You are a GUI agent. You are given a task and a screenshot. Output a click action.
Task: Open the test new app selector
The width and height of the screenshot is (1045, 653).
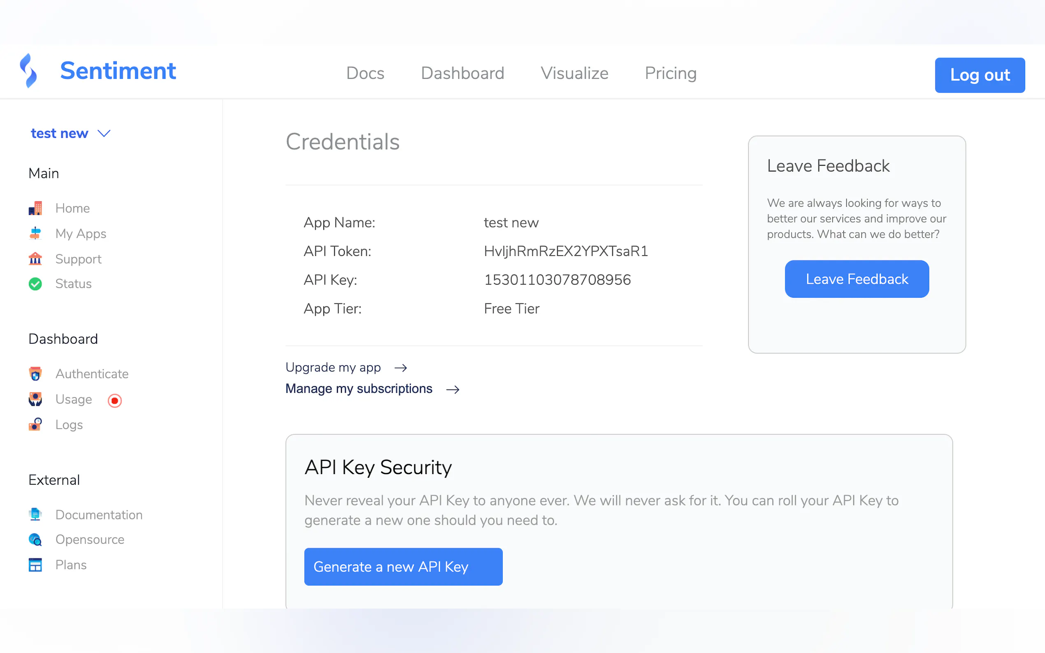click(x=60, y=134)
